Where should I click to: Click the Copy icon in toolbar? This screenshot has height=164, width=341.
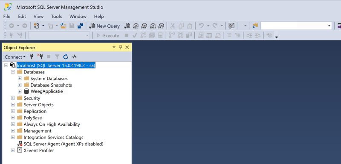181,26
